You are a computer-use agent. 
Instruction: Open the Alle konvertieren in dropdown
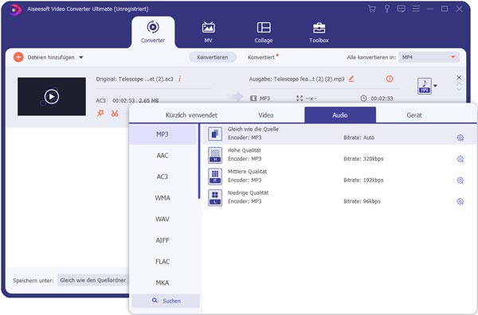point(429,57)
